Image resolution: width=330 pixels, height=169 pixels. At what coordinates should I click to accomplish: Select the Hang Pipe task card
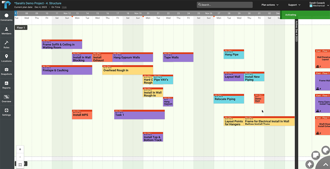234,54
